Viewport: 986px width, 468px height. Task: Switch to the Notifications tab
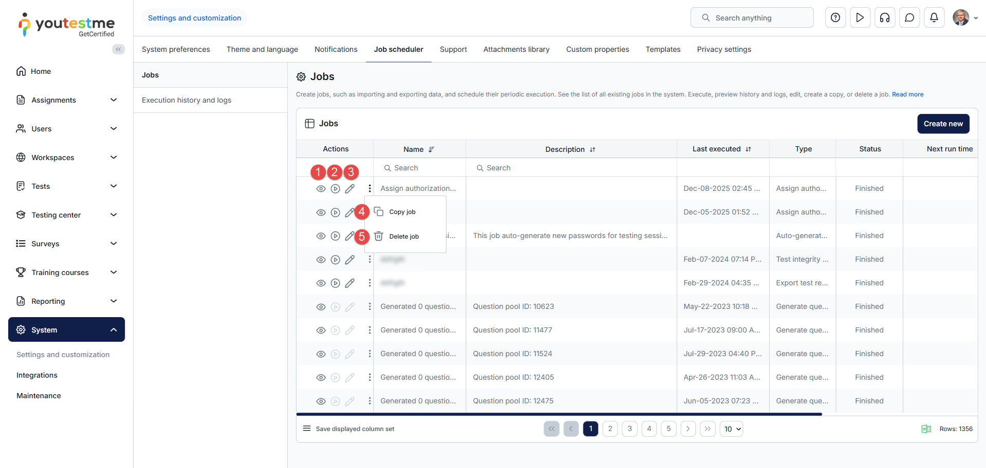[336, 49]
